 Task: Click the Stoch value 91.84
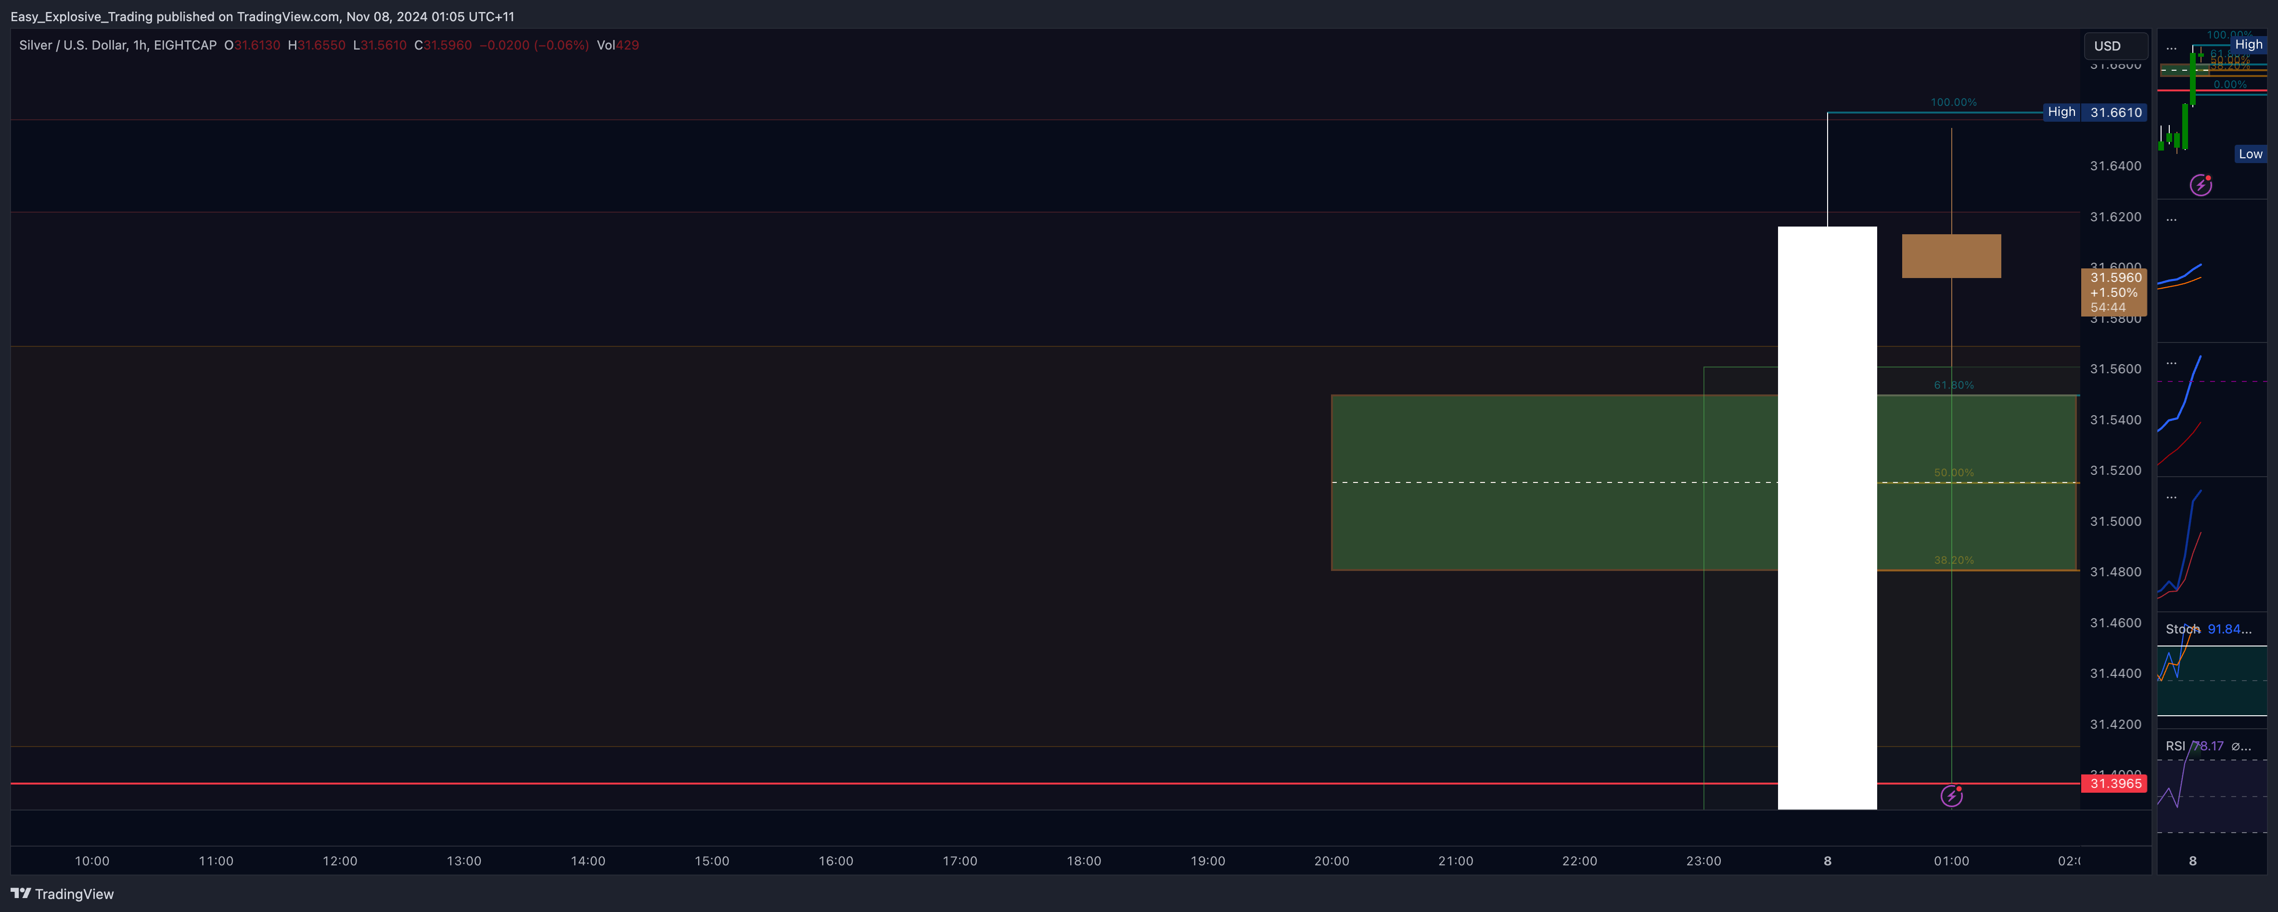point(2229,629)
